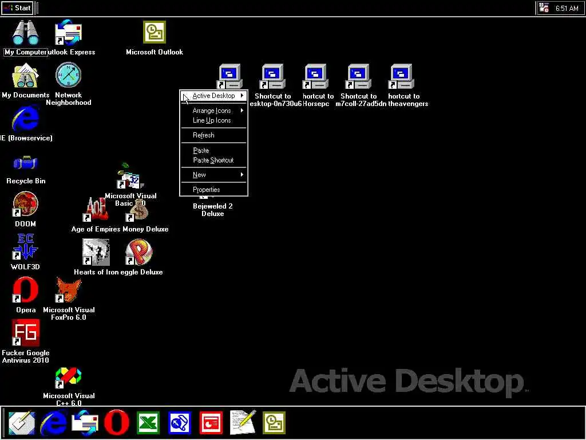Select Microsoft Visual C++ 6.0 icon
This screenshot has height=440, width=586.
pyautogui.click(x=69, y=378)
